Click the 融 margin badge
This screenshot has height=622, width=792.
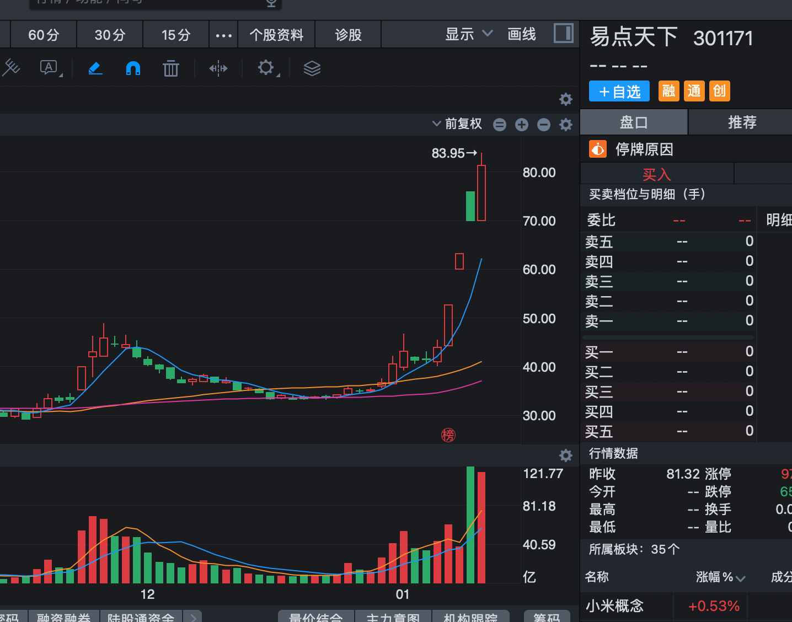pos(669,91)
